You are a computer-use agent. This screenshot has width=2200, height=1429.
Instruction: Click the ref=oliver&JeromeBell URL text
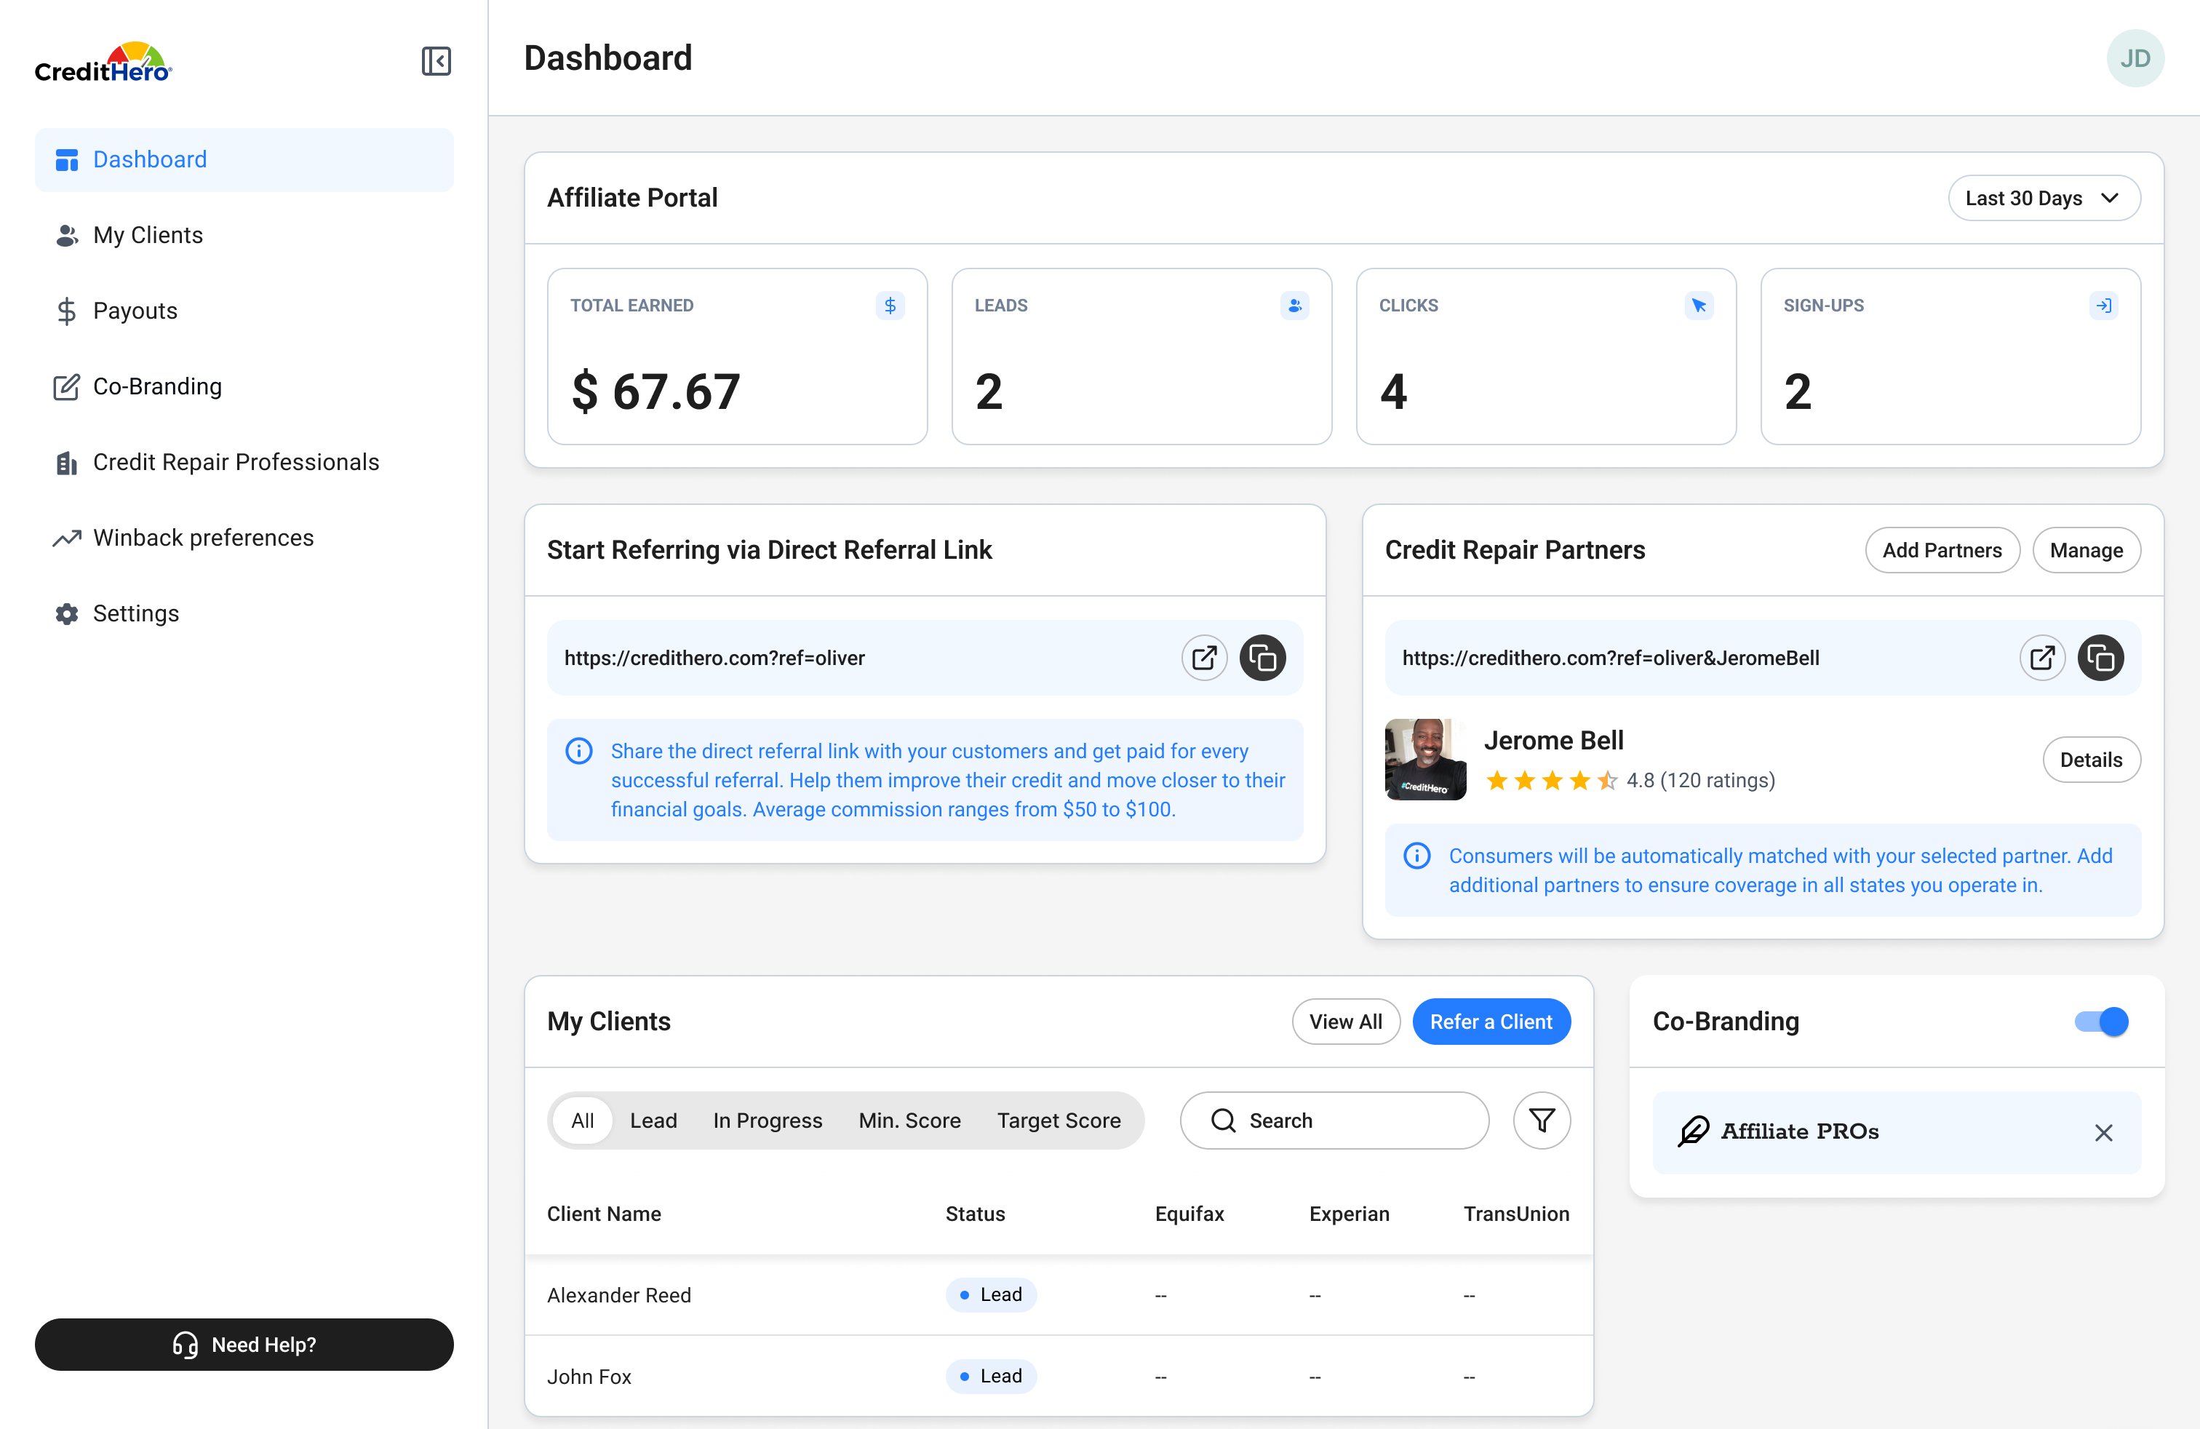pos(1610,658)
